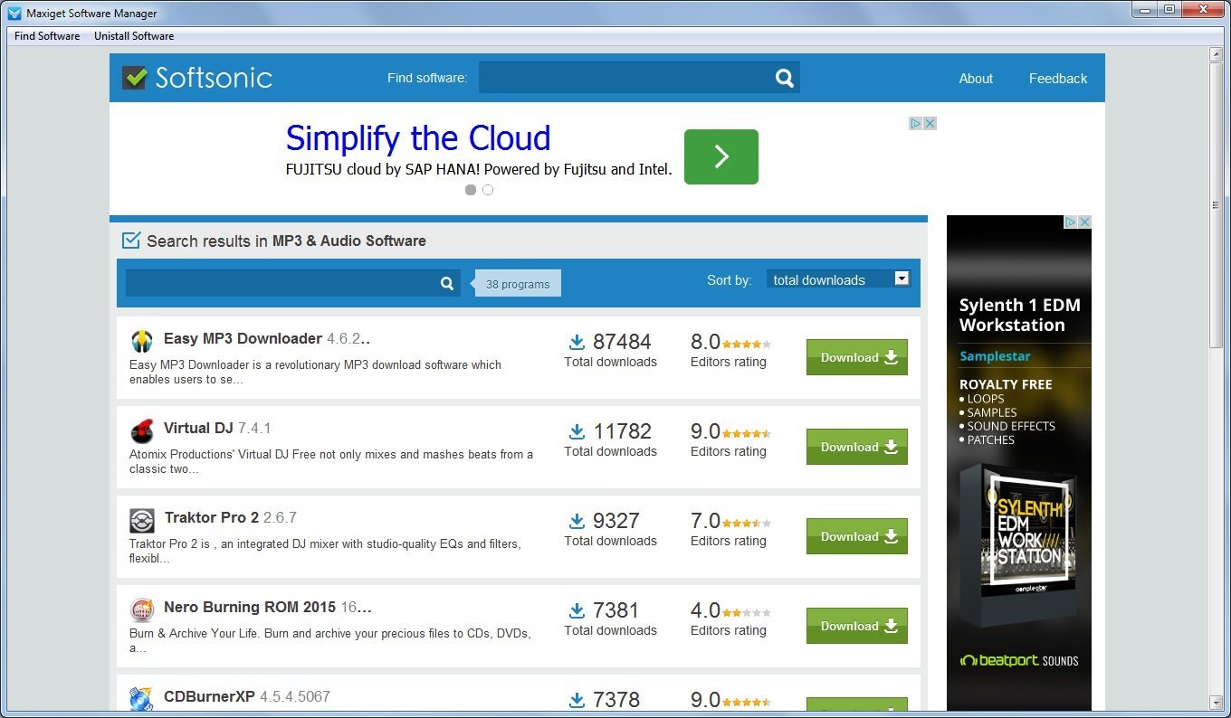Click the magnifying glass in the results search bar

click(446, 283)
